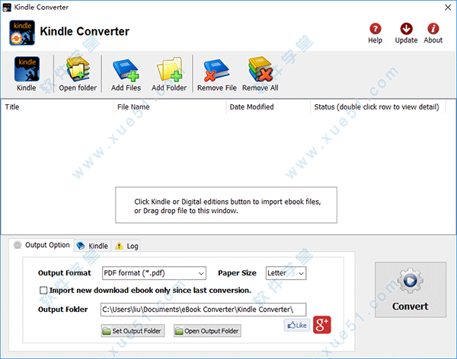Enable import new download ebook only checkbox
The width and height of the screenshot is (457, 359).
click(43, 291)
